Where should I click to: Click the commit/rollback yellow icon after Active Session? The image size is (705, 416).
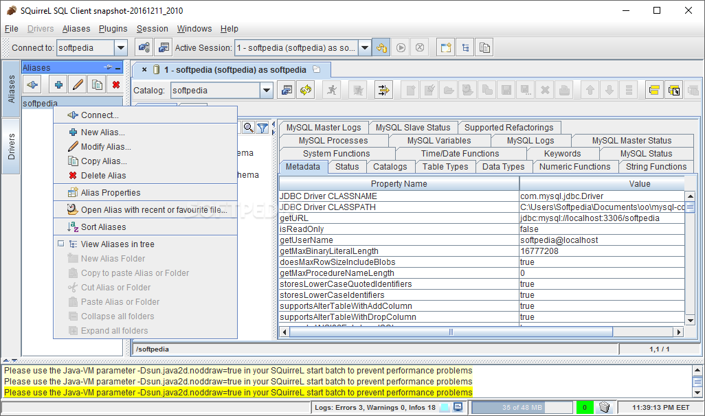[381, 47]
